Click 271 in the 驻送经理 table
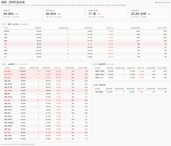This screenshot has height=146, width=171. pos(154,92)
